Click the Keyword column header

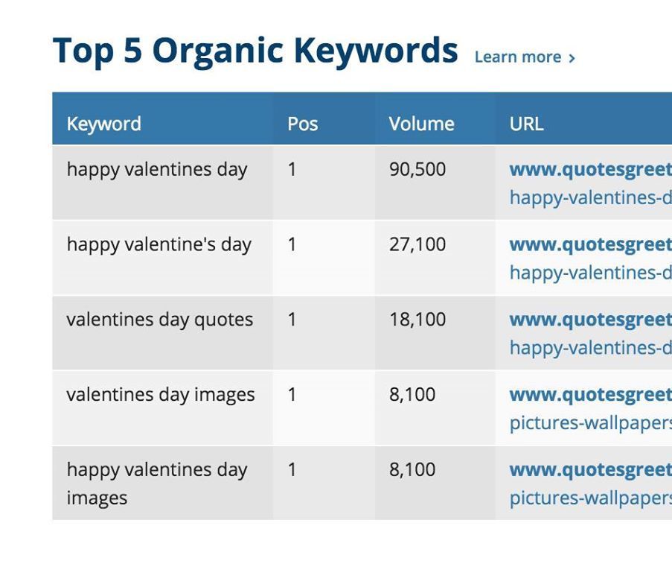pos(103,124)
